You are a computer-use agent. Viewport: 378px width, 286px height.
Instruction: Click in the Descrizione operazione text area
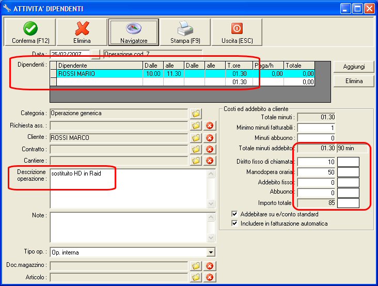point(129,188)
